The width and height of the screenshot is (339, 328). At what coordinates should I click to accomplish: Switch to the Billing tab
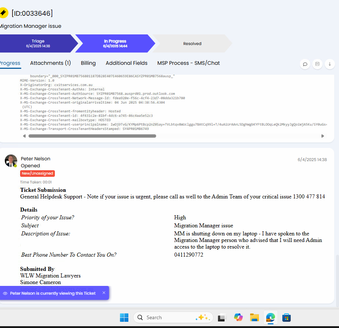point(88,63)
